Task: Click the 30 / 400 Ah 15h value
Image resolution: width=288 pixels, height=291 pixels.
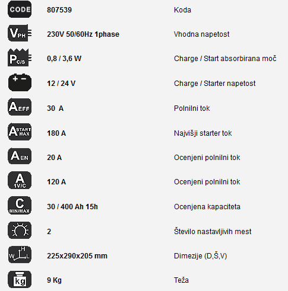Action: (x=72, y=207)
